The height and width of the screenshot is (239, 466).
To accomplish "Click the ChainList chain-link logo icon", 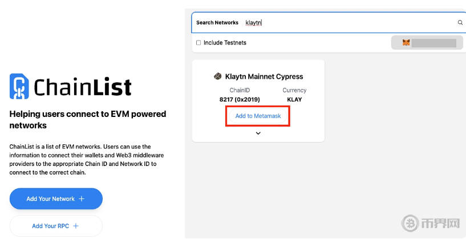I will [19, 86].
